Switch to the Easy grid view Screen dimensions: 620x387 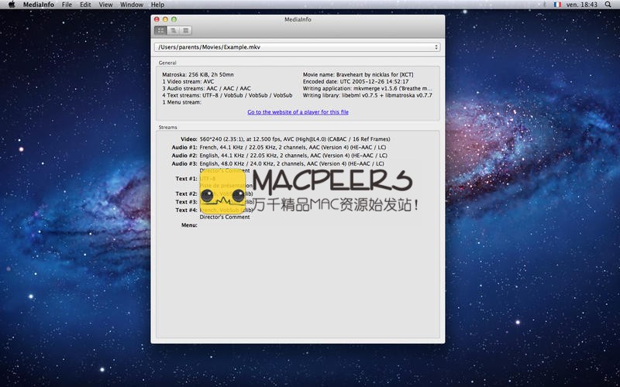click(x=160, y=30)
